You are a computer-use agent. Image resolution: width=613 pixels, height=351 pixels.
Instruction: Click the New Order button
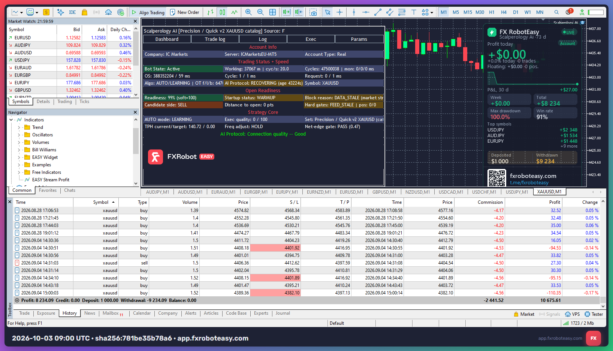[184, 12]
